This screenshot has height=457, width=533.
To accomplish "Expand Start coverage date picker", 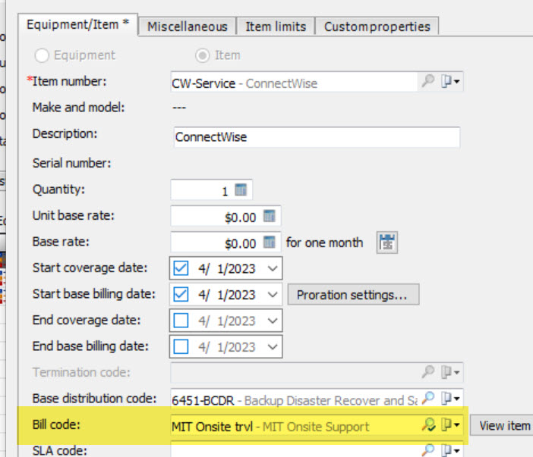I will pyautogui.click(x=273, y=268).
